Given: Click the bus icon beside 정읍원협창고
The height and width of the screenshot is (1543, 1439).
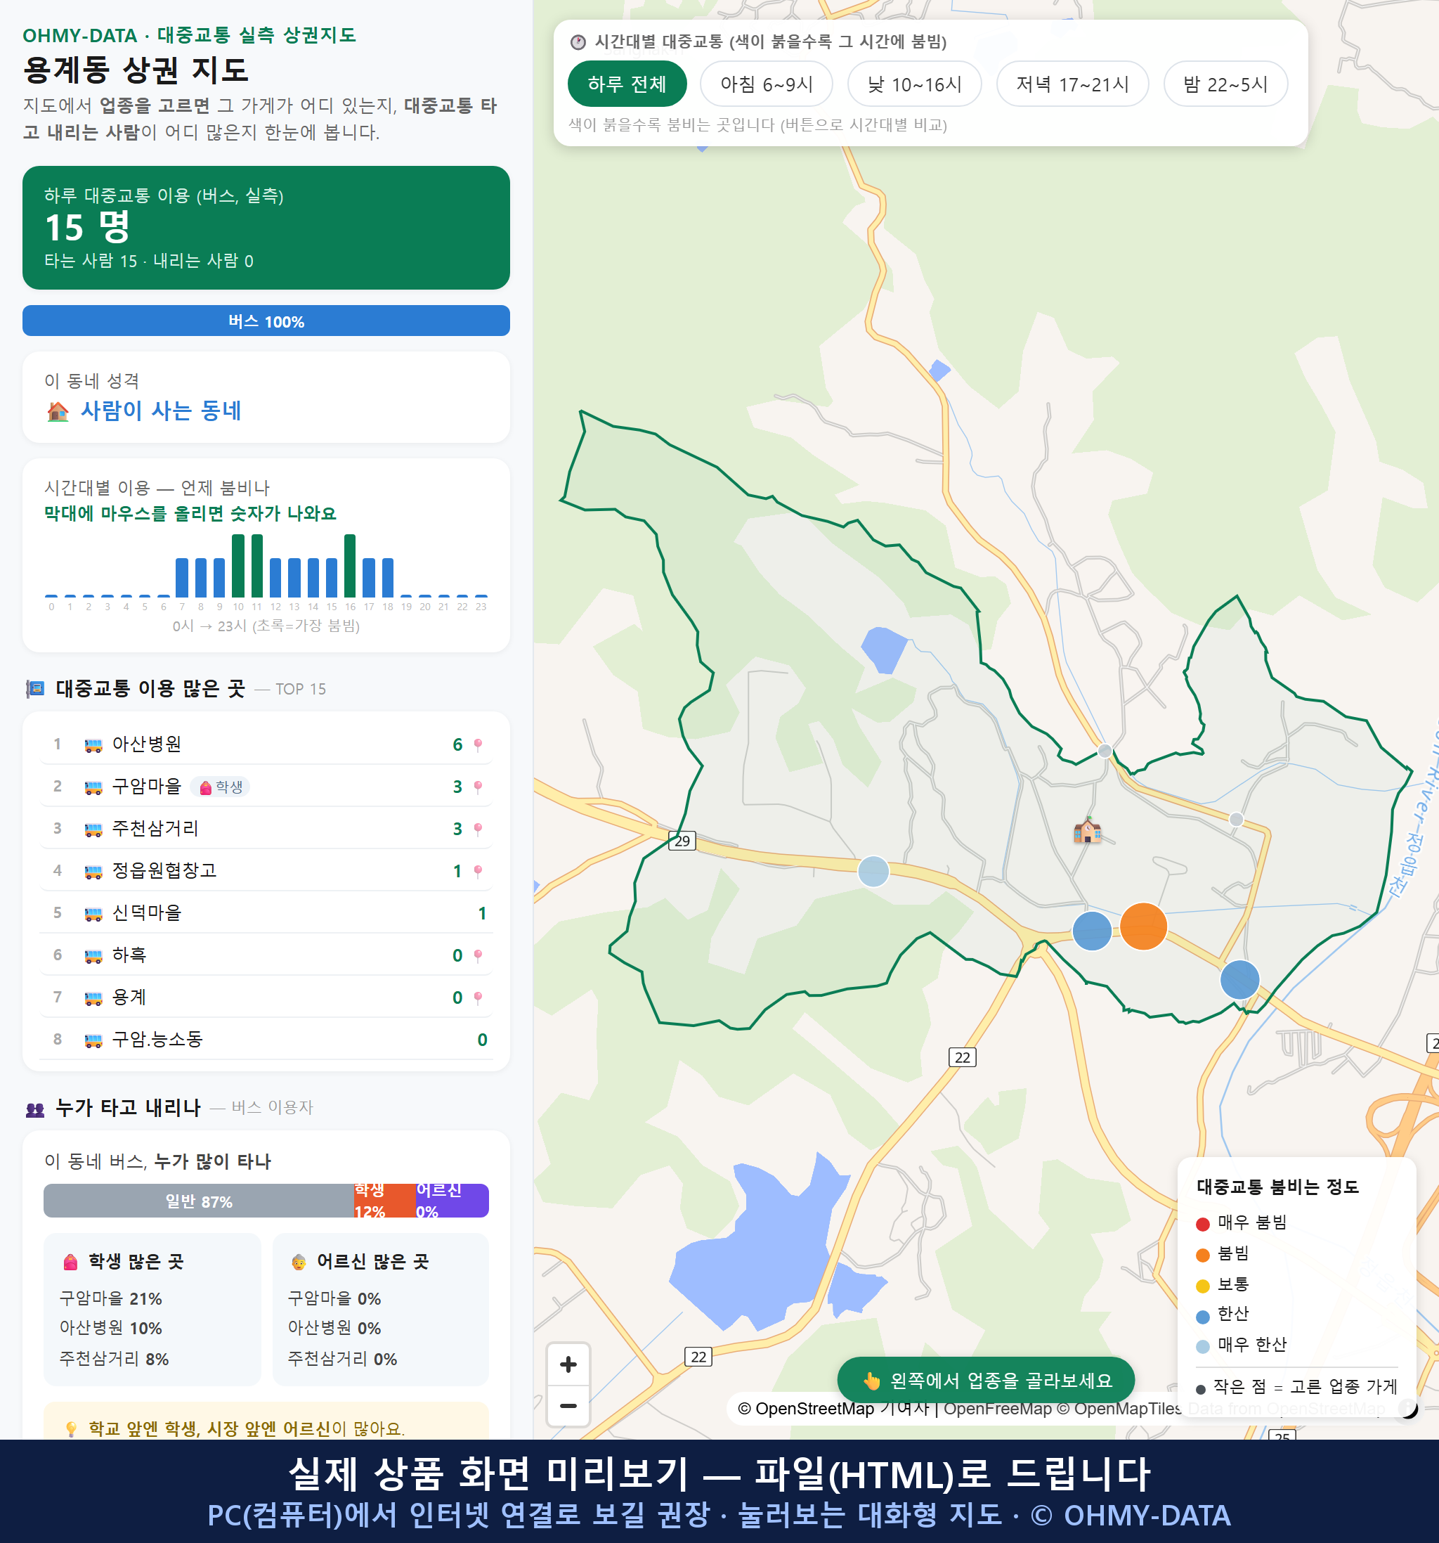Looking at the screenshot, I should [93, 872].
